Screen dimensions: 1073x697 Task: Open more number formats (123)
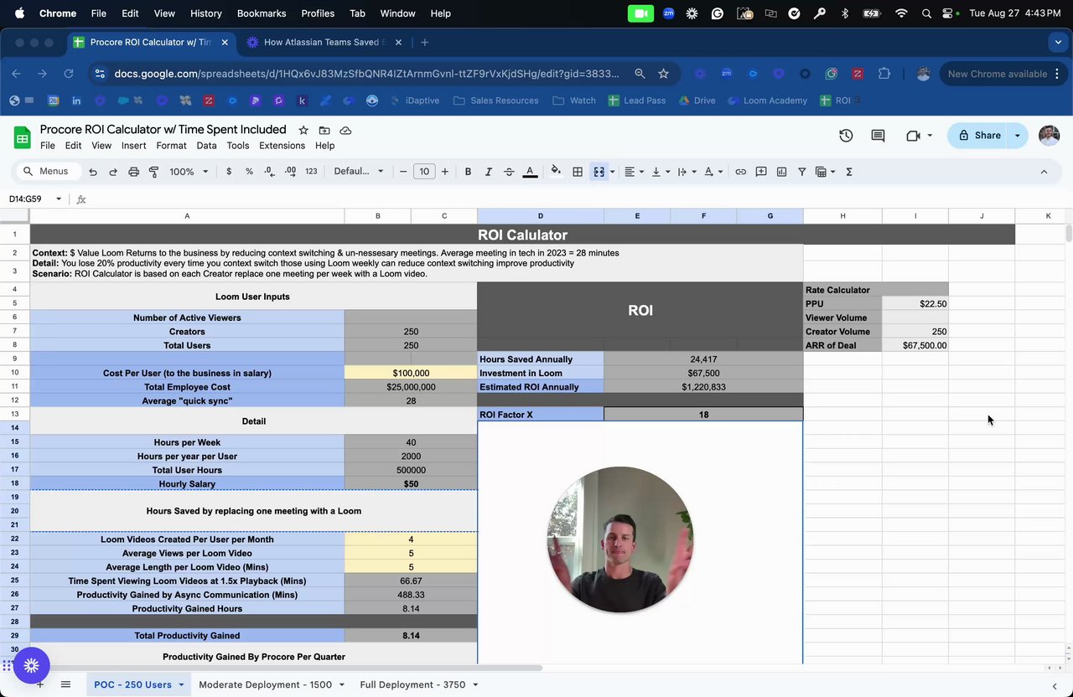pos(311,172)
